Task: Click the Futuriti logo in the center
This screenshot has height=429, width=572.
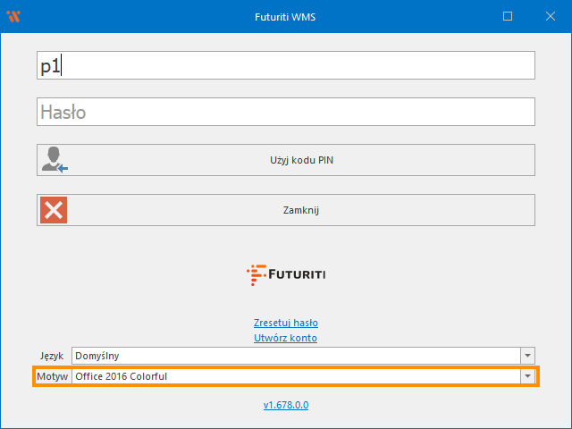Action: pyautogui.click(x=286, y=274)
